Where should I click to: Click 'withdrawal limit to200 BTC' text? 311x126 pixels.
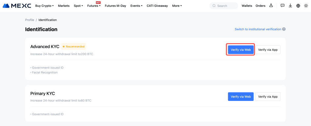tap(74, 54)
